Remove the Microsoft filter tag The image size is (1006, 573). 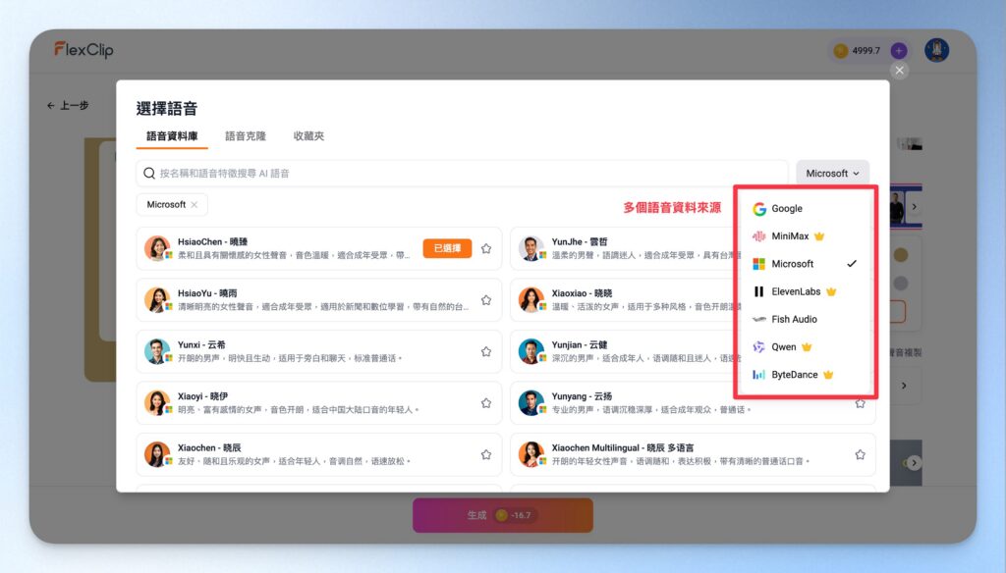click(x=195, y=204)
